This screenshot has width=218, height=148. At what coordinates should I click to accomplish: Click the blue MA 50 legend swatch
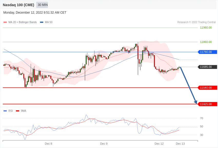pyautogui.click(x=42, y=22)
